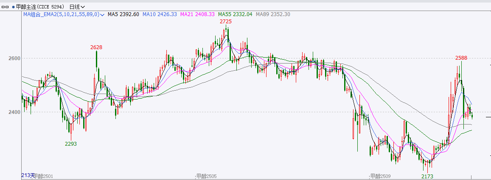Image resolution: width=491 pixels, height=180 pixels.
Task: Select the MA55 2332.04 label
Action: (x=236, y=14)
